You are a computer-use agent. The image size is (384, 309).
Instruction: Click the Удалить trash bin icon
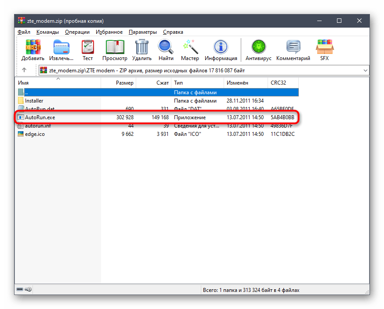142,47
